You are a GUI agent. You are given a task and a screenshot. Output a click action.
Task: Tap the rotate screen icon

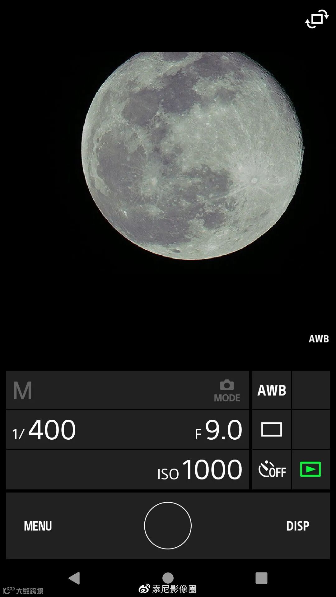[x=317, y=19]
